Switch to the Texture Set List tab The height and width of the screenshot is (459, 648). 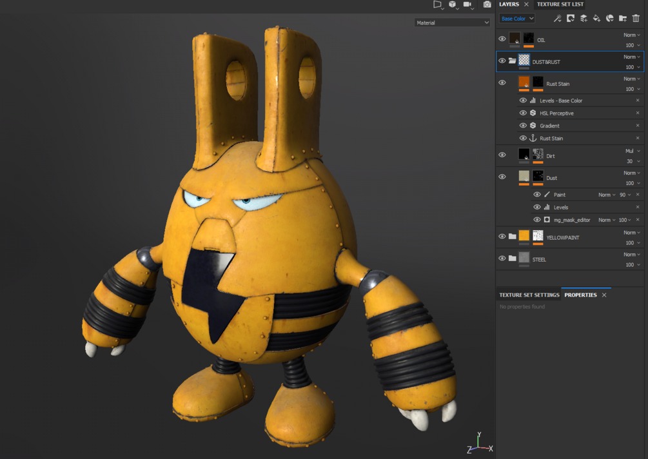point(560,5)
